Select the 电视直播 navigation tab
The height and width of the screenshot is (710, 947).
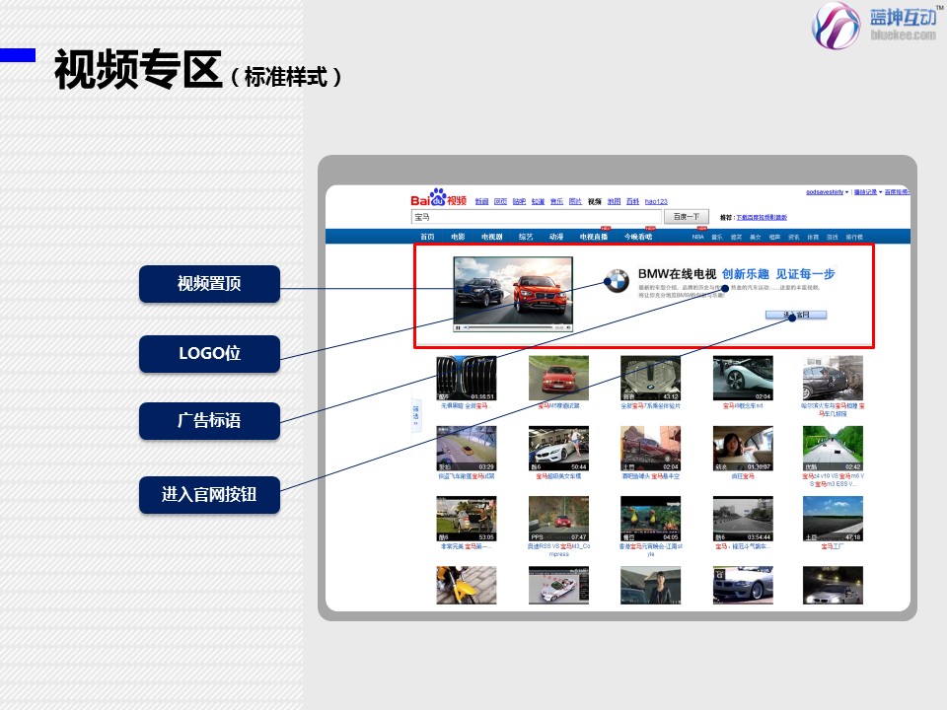click(x=594, y=237)
